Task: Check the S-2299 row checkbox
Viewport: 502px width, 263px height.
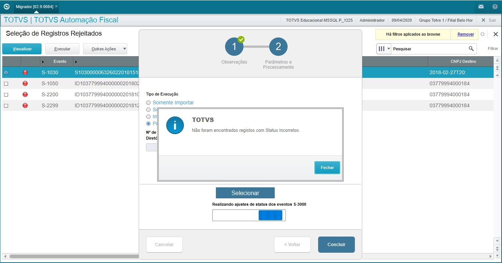Action: [x=6, y=106]
